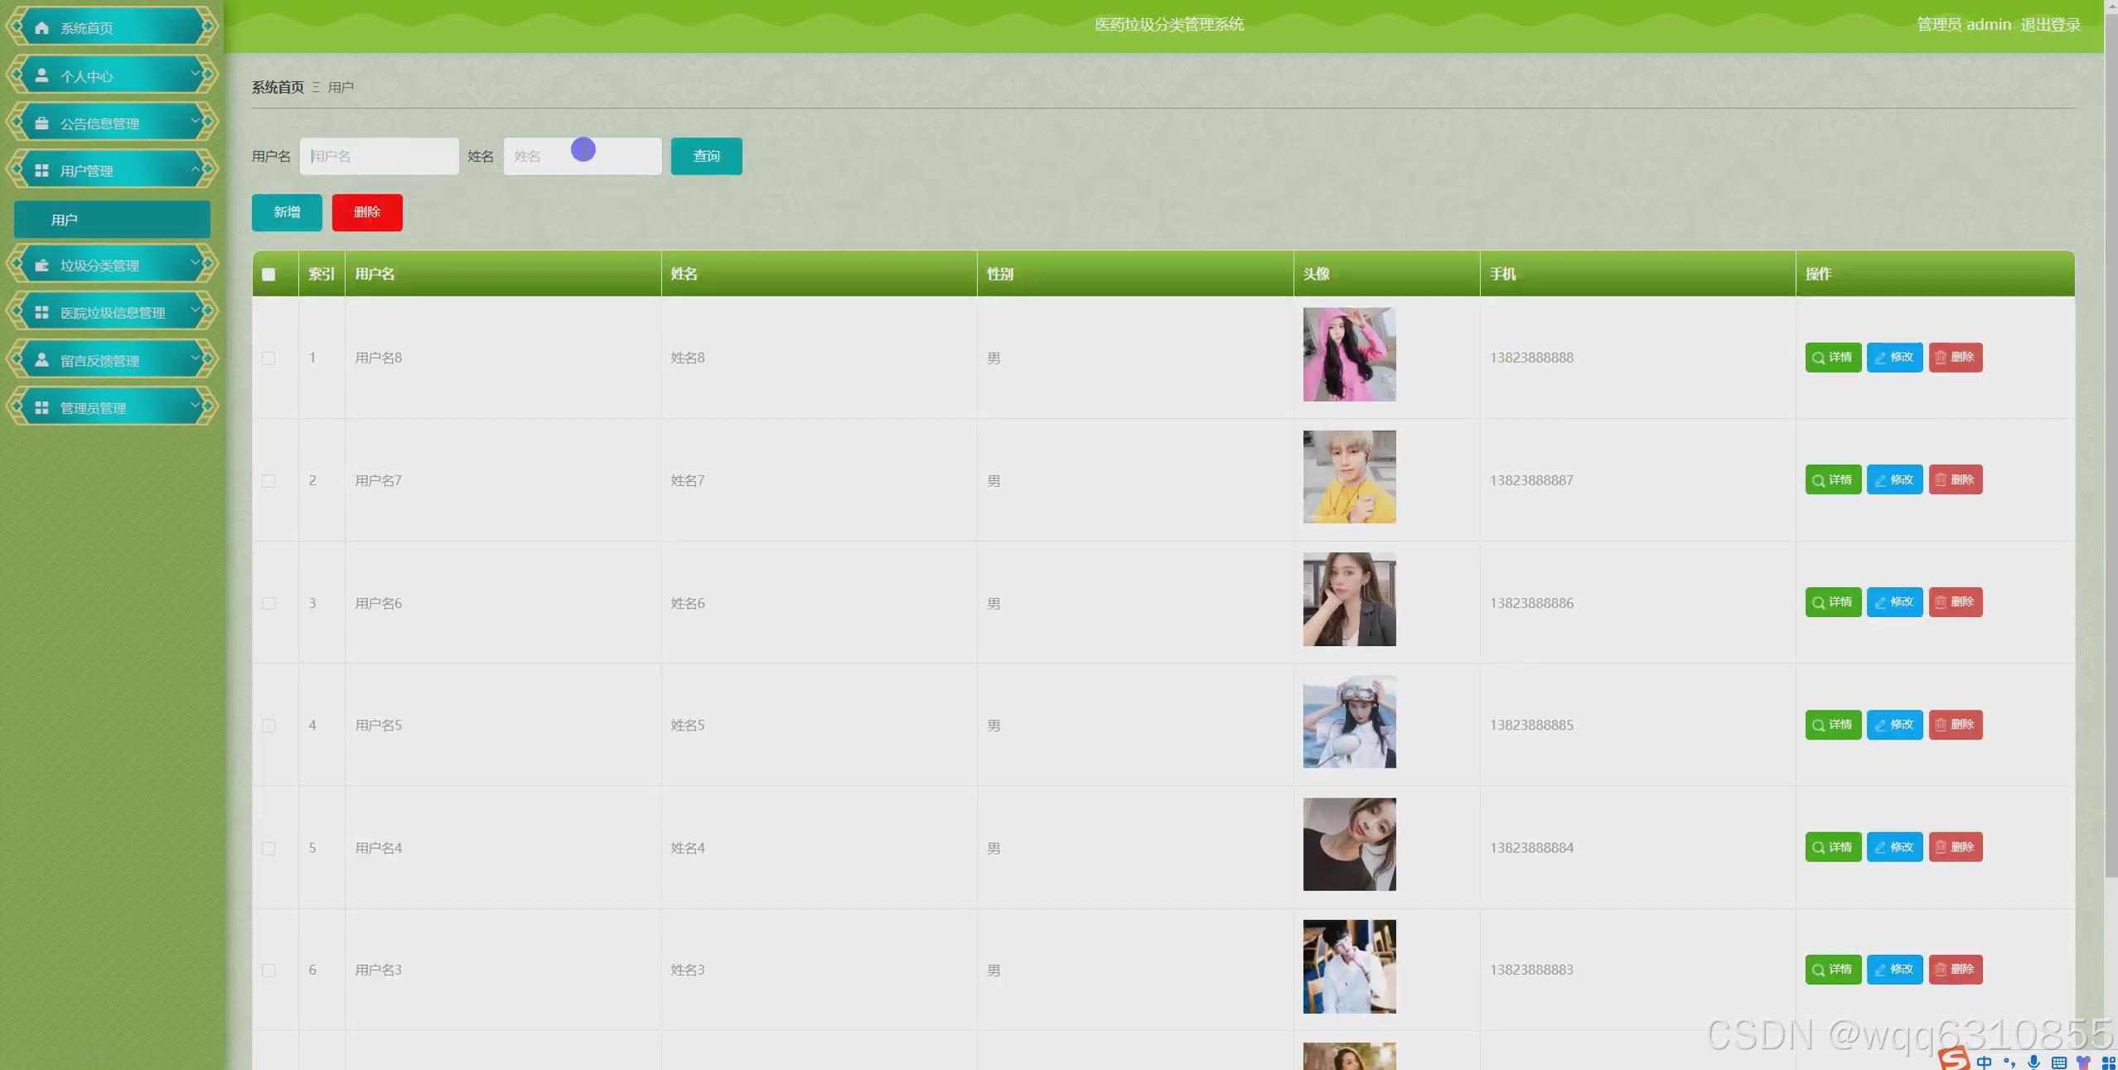The image size is (2118, 1070).
Task: Open the 公告信息管理 sidebar menu
Action: 112,123
